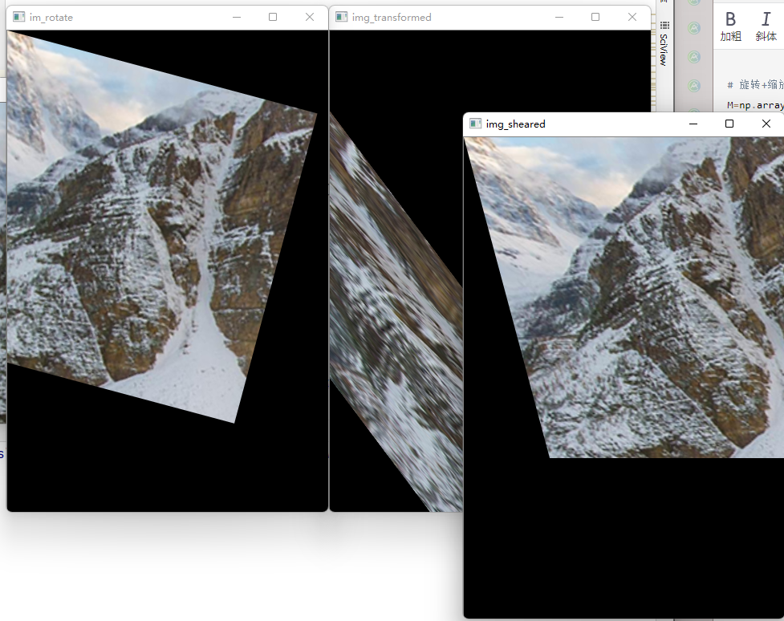784x621 pixels.
Task: Open the SciView tool window tab
Action: (664, 43)
